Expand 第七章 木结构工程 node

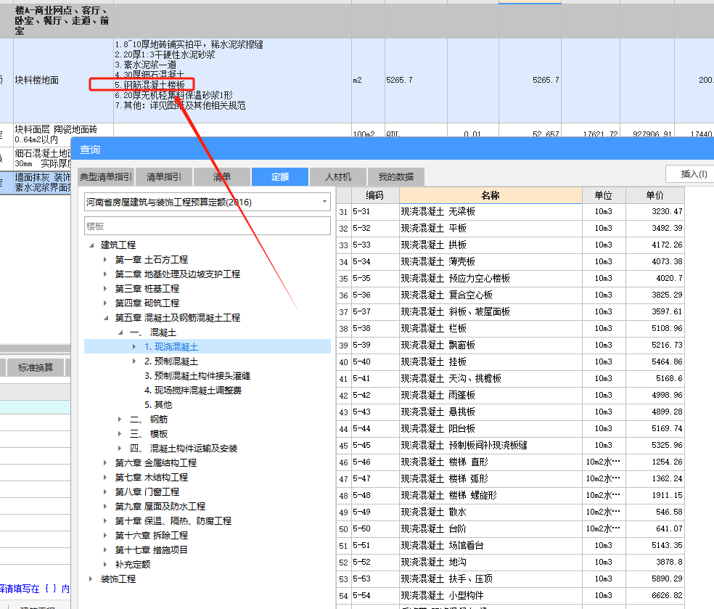[x=105, y=478]
